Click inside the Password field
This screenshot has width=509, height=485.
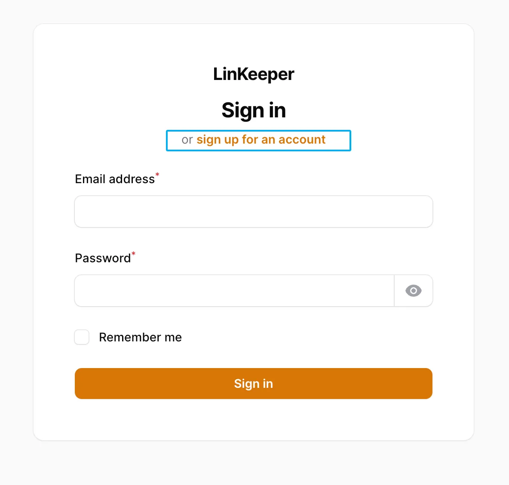[234, 291]
